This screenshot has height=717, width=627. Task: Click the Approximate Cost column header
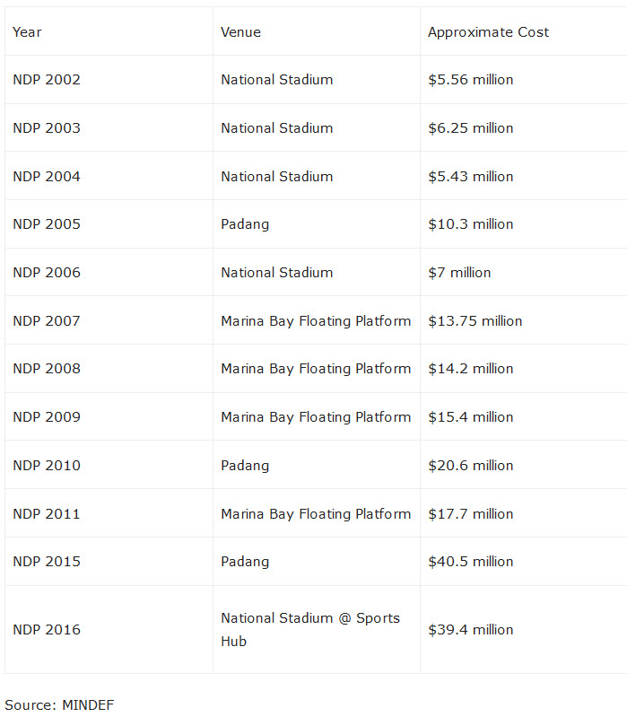click(x=488, y=32)
